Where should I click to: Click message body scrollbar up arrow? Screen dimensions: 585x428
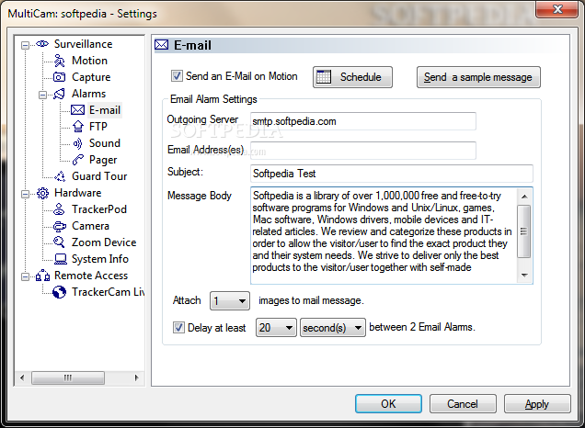[x=524, y=197]
